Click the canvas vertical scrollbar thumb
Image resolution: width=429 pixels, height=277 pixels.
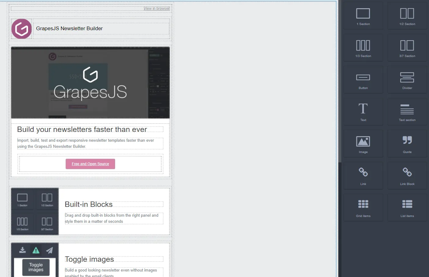(340, 81)
